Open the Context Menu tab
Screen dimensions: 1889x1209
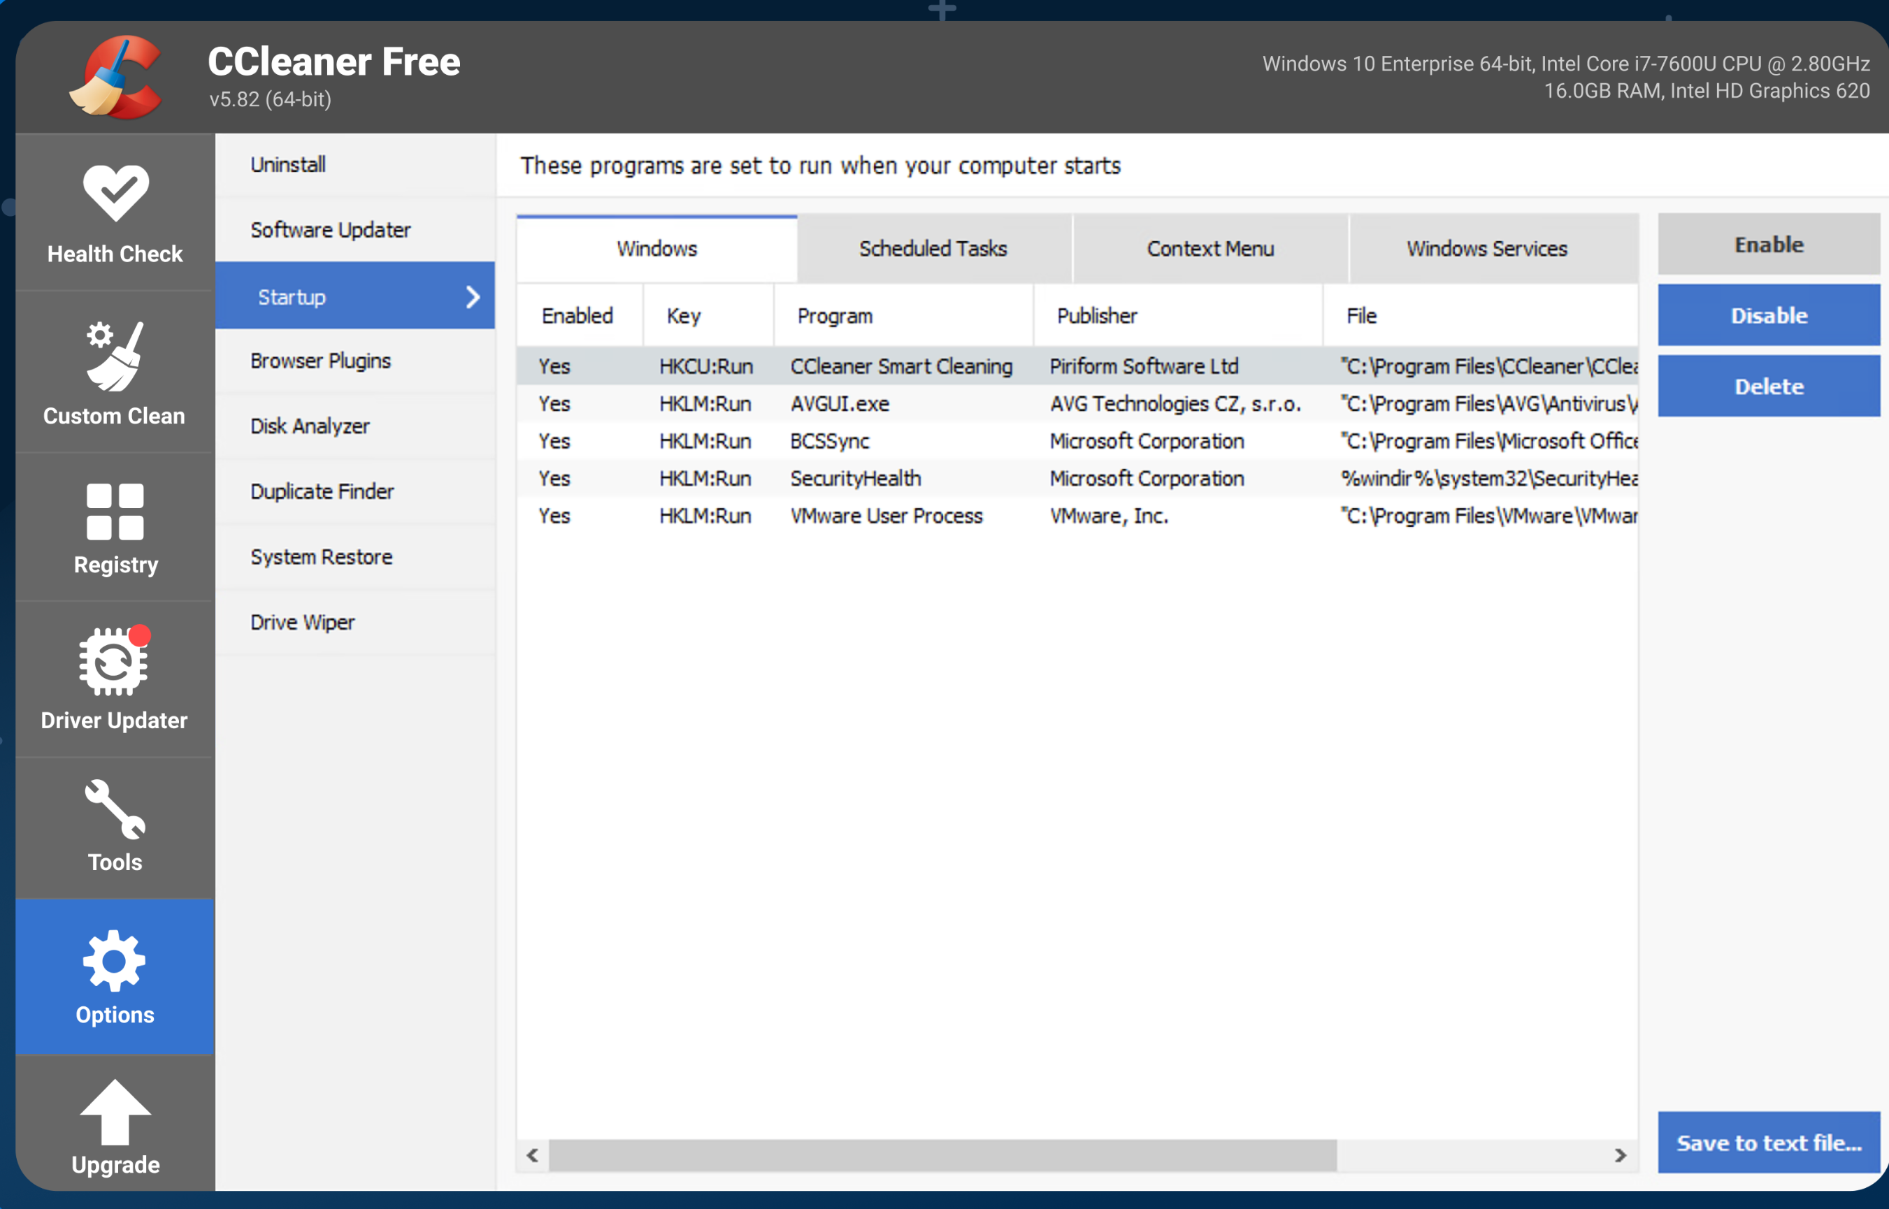[x=1210, y=248]
